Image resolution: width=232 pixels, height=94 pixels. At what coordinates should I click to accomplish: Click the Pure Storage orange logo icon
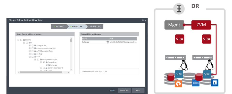pos(178,84)
